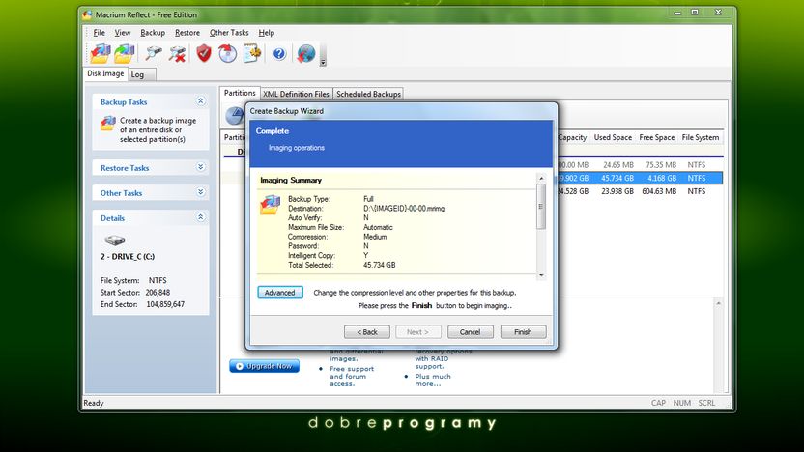Click the destination path D:\{IMAGEID}-00-00.mrimg

click(404, 209)
